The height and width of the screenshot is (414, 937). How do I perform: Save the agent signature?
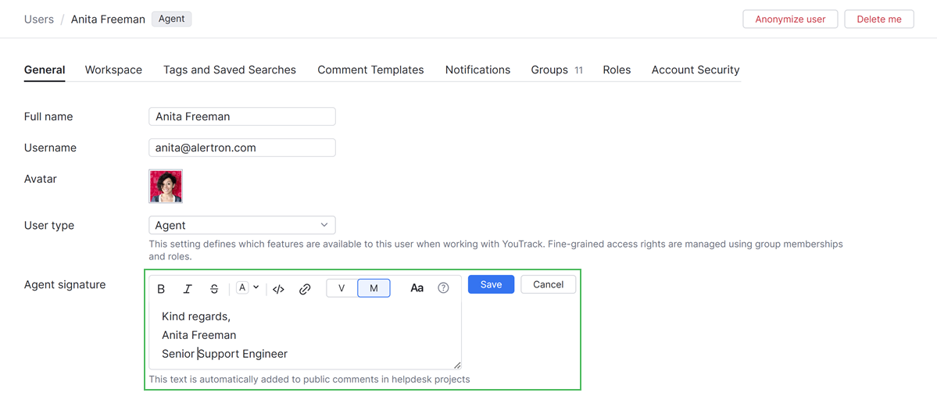(491, 284)
